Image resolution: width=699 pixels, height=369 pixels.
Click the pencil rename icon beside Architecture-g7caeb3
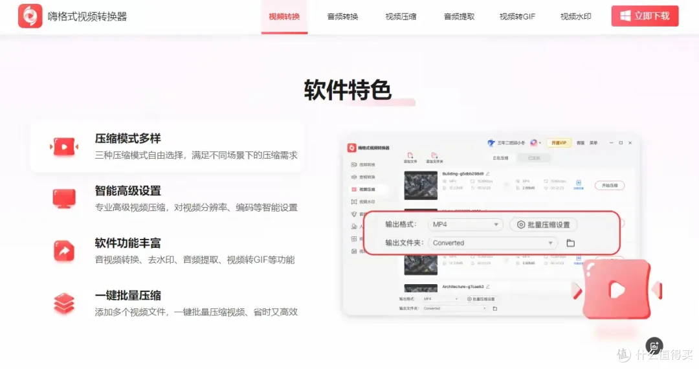tap(488, 287)
